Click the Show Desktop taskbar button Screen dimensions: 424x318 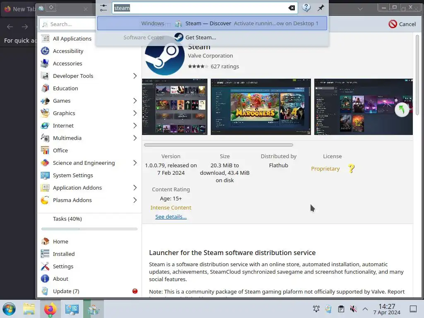click(x=413, y=309)
